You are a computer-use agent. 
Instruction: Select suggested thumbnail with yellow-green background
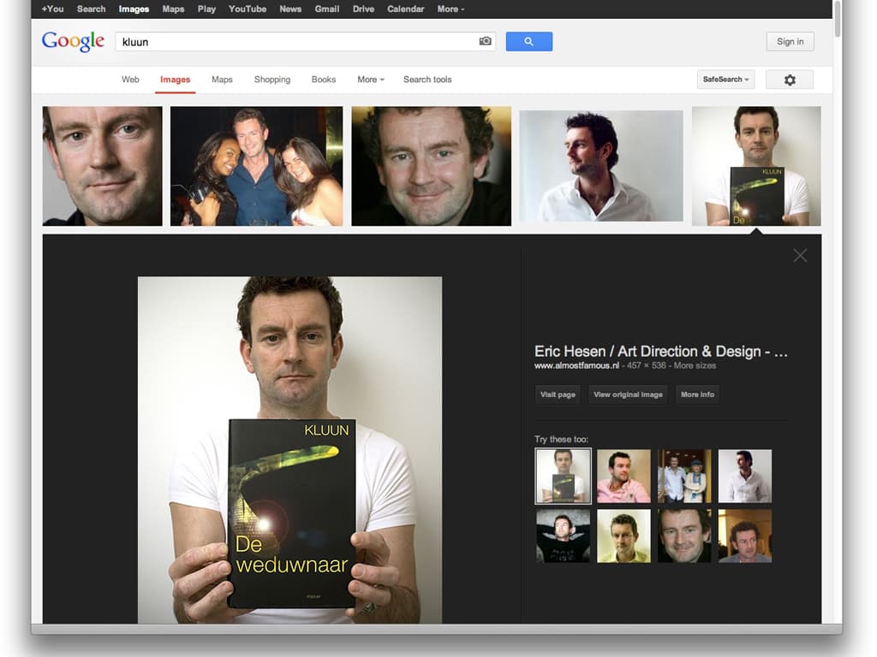click(623, 536)
